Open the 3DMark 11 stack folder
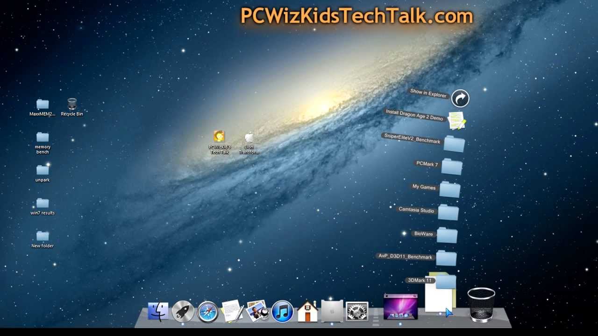Image resolution: width=598 pixels, height=336 pixels. point(445,281)
